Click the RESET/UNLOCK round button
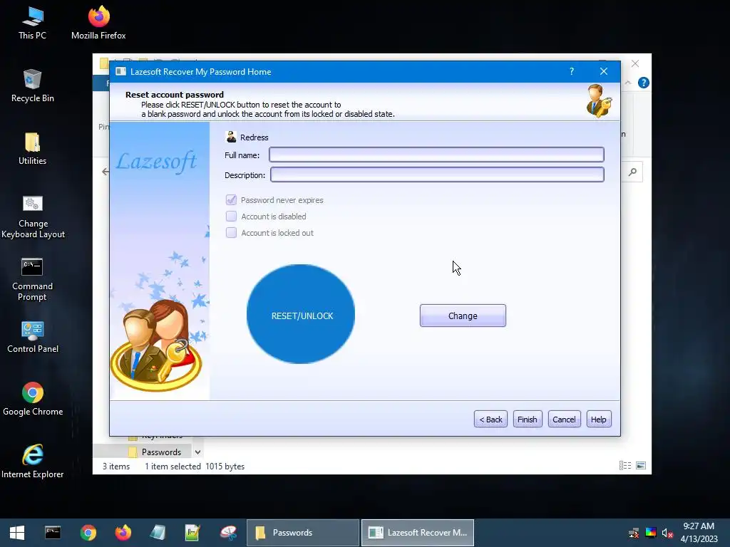Image resolution: width=730 pixels, height=547 pixels. 301,314
